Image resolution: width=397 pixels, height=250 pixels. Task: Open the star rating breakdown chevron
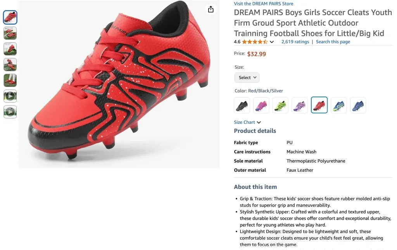(x=272, y=42)
